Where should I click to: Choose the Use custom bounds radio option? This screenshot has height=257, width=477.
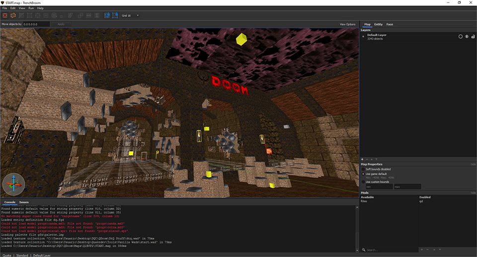tap(363, 182)
